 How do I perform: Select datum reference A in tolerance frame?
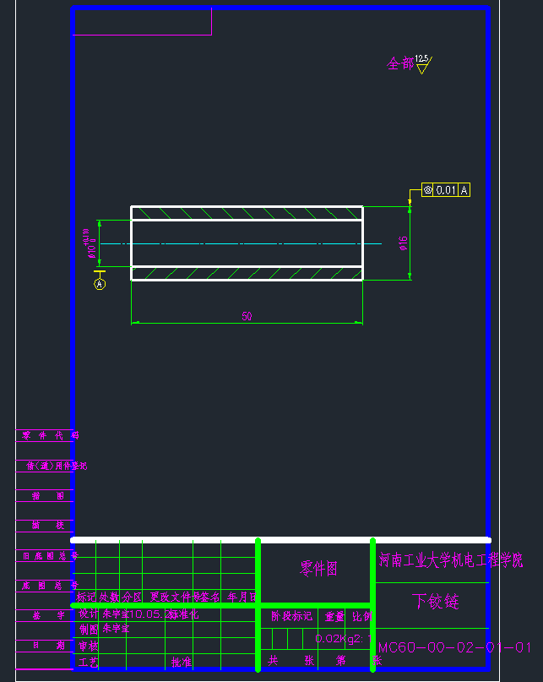point(464,190)
